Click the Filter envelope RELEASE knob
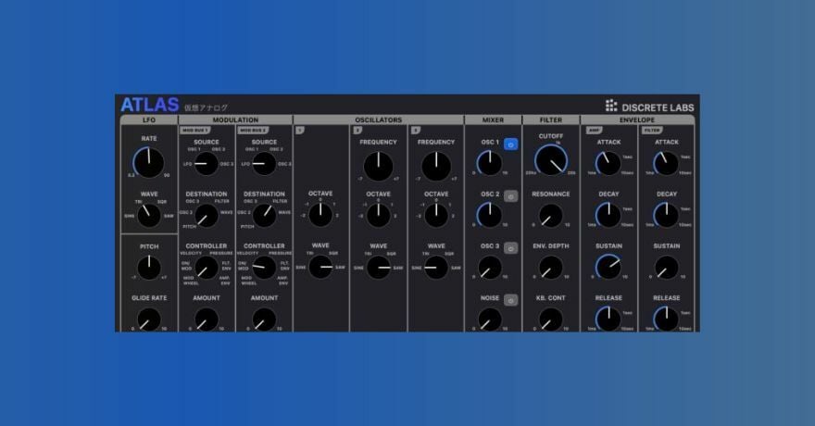 666,319
